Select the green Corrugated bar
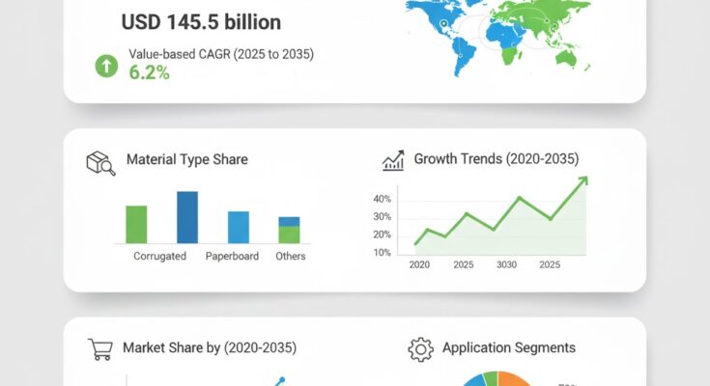 (136, 224)
